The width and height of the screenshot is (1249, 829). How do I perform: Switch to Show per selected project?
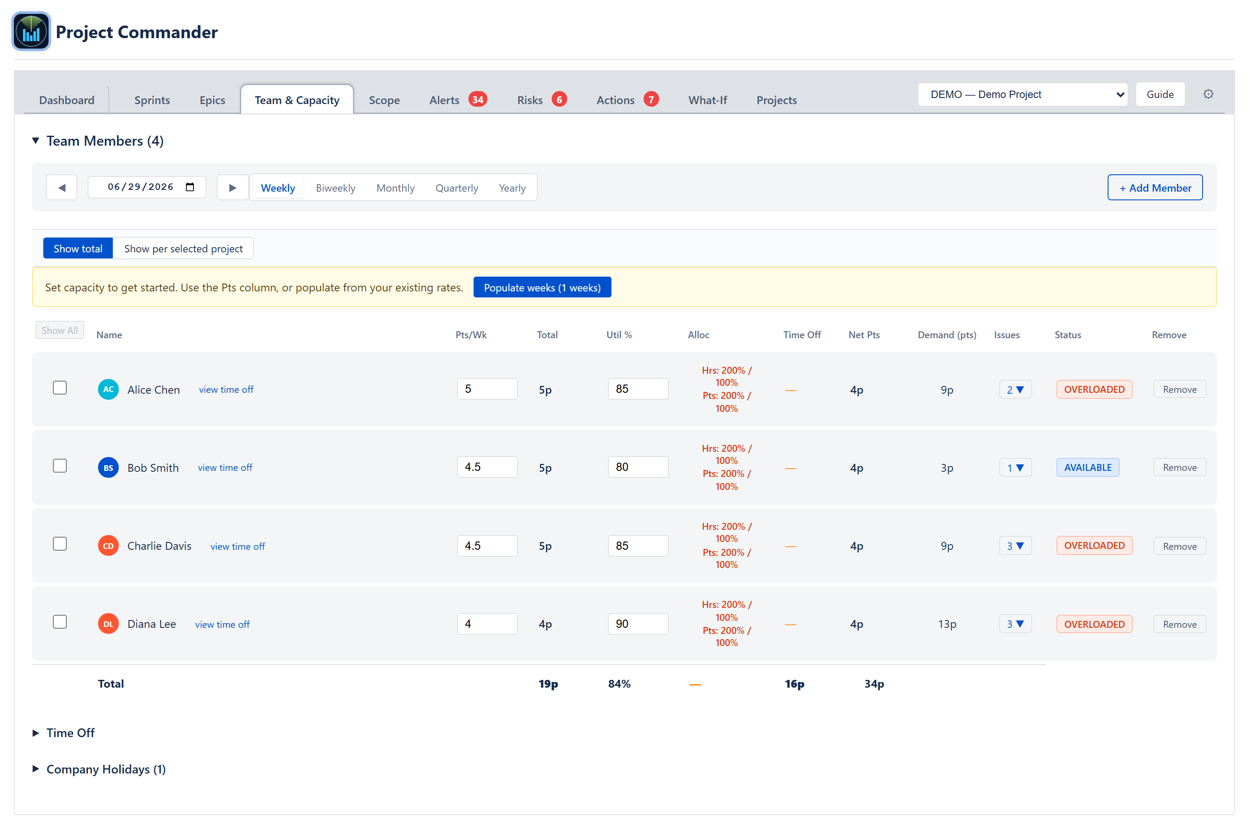[183, 248]
